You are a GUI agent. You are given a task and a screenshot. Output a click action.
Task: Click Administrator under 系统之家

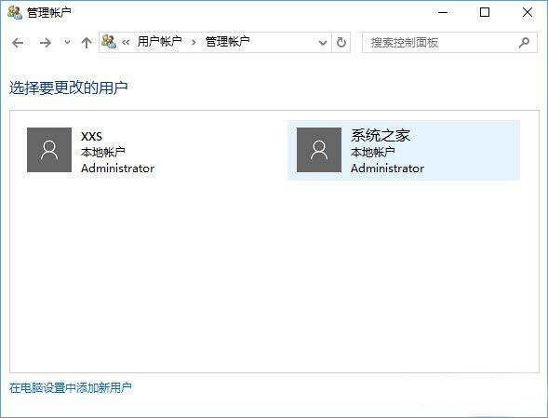(x=387, y=169)
